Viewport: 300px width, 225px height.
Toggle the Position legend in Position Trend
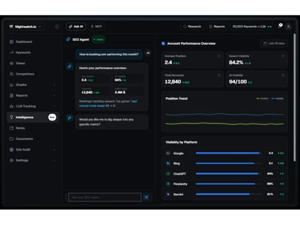click(262, 98)
